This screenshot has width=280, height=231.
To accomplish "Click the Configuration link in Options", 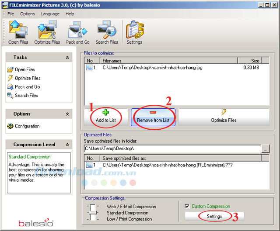I will [27, 126].
